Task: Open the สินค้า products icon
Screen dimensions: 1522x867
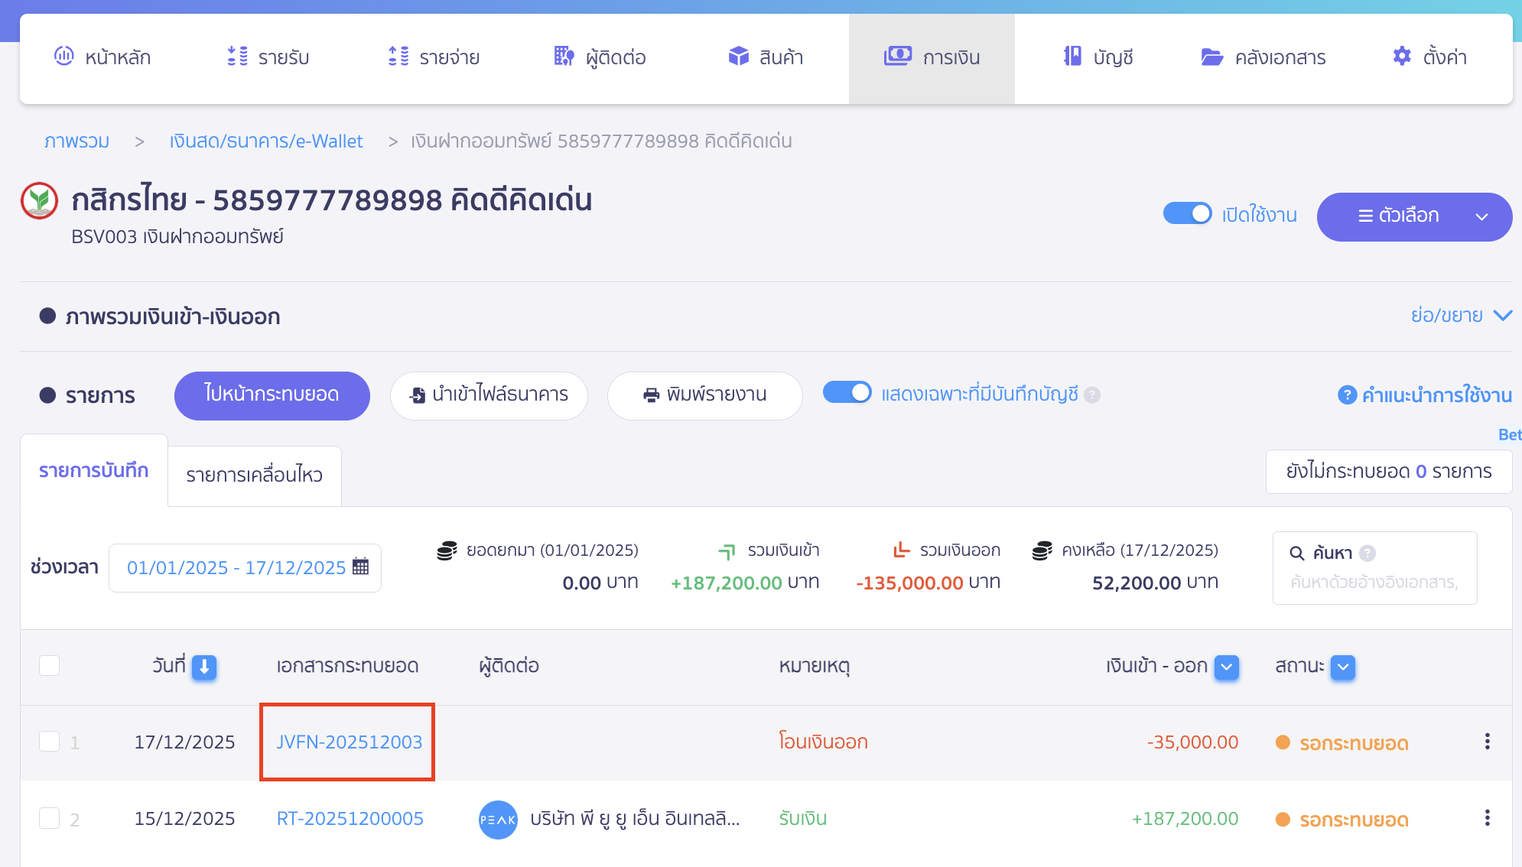Action: (738, 55)
